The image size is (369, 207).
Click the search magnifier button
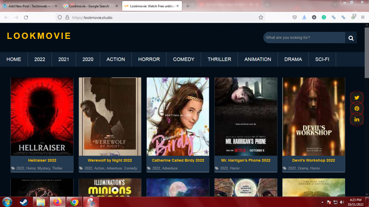[x=351, y=38]
